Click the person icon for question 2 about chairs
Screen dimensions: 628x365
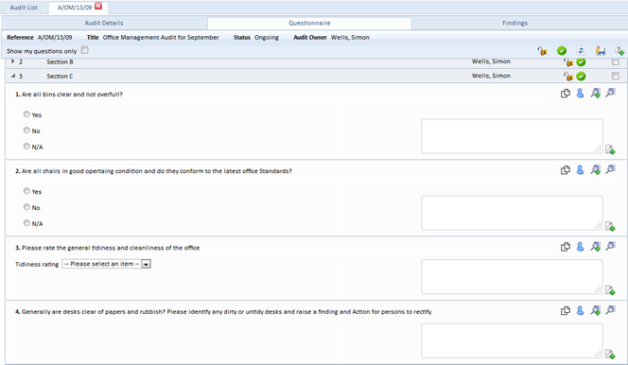click(x=580, y=170)
